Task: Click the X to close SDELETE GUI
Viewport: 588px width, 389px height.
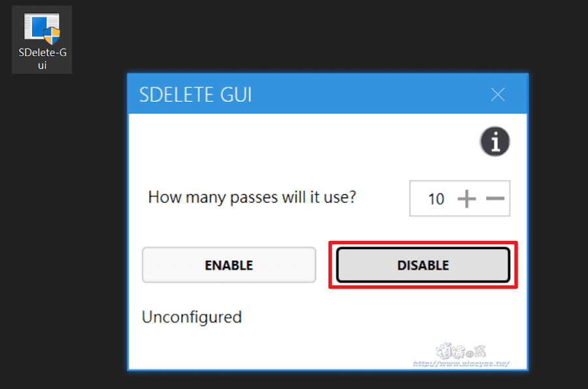Action: (x=498, y=94)
